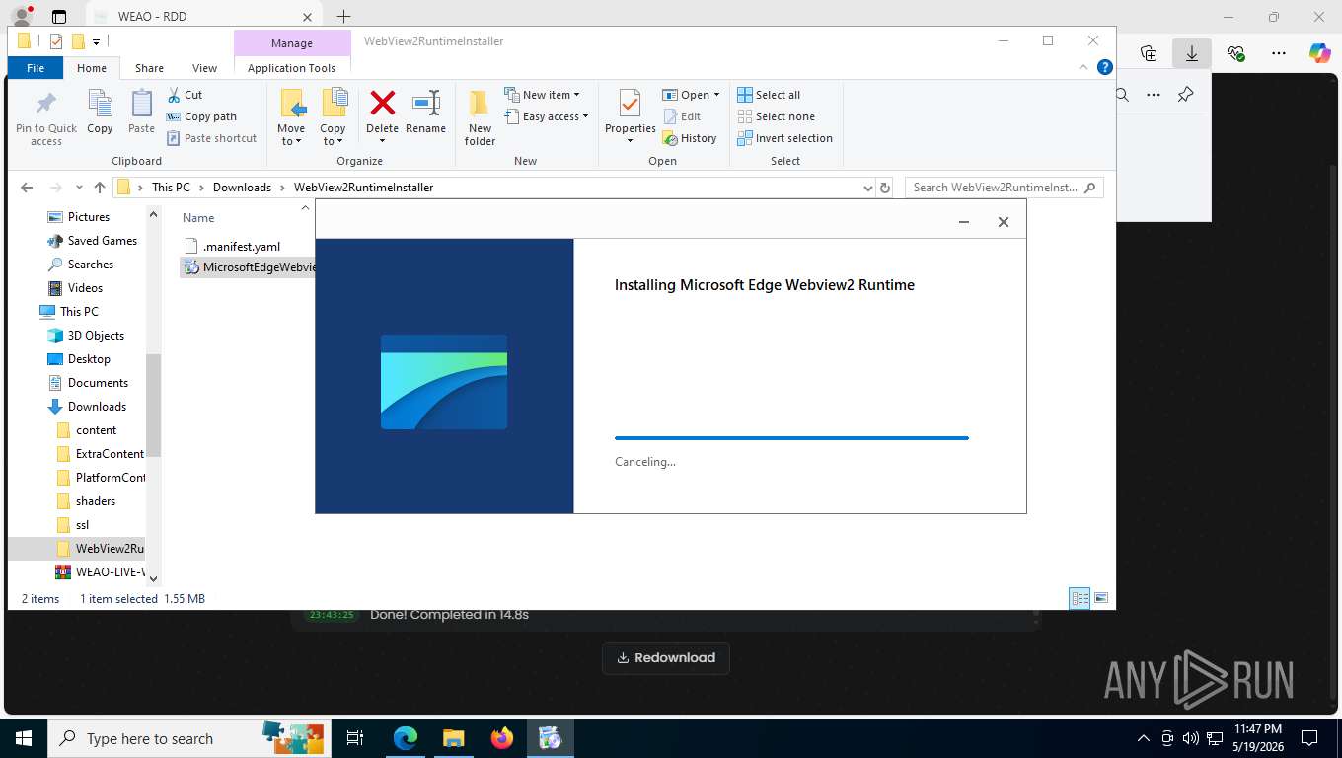The height and width of the screenshot is (758, 1342).
Task: Click the Manage contextual tab
Action: click(x=292, y=43)
